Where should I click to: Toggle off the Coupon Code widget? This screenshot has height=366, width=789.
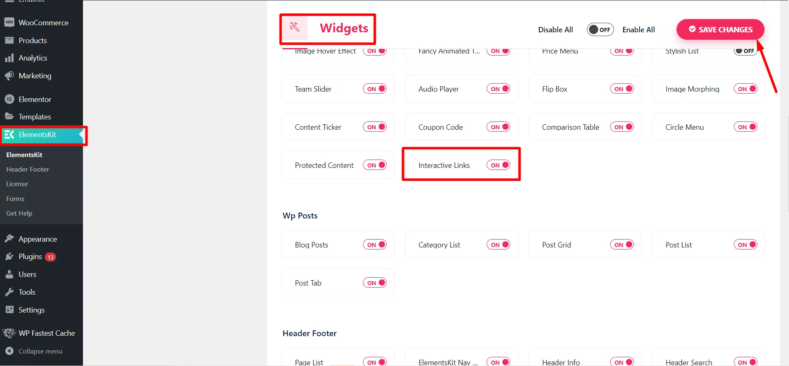coord(498,127)
